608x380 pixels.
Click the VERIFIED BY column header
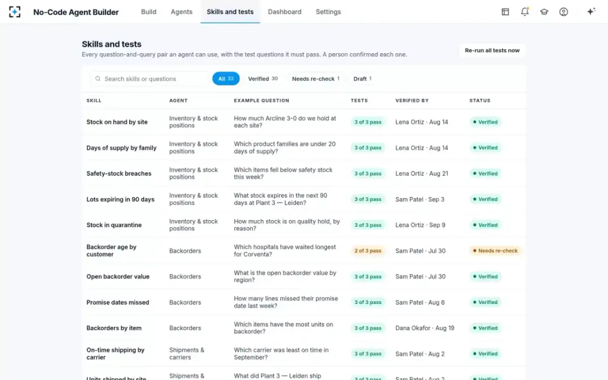(412, 100)
